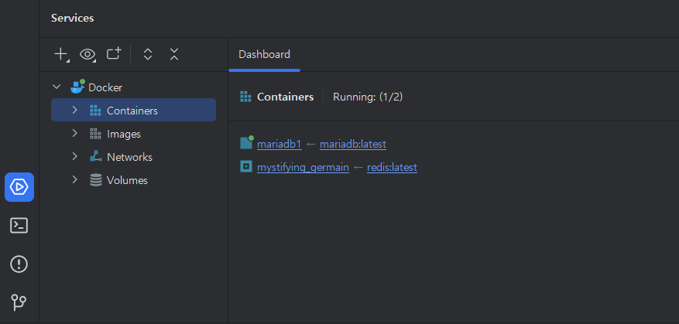Expand all services tree nodes
Image resolution: width=679 pixels, height=324 pixels.
[148, 54]
